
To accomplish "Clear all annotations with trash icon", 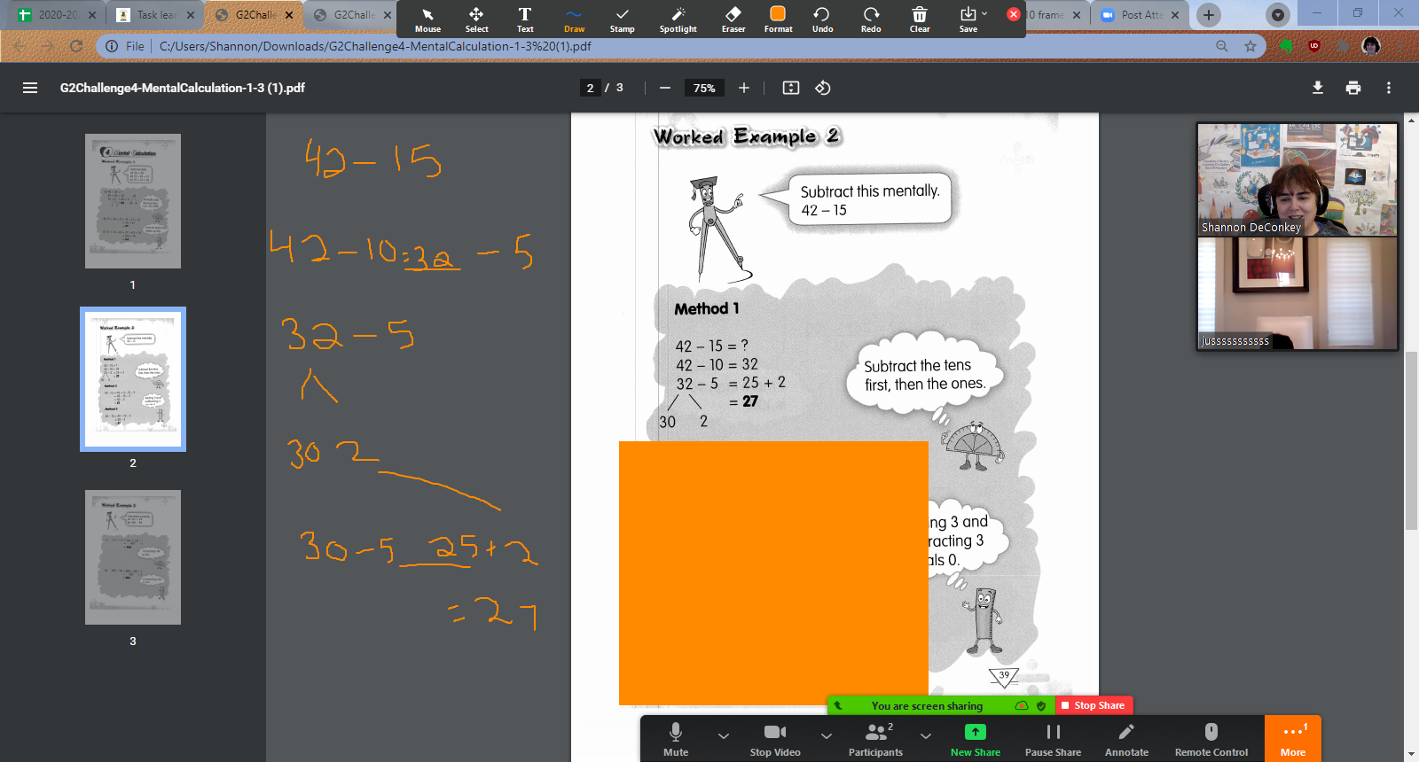I will 920,19.
